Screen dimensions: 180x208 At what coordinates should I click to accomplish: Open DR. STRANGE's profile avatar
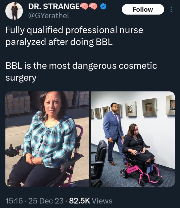[14, 11]
